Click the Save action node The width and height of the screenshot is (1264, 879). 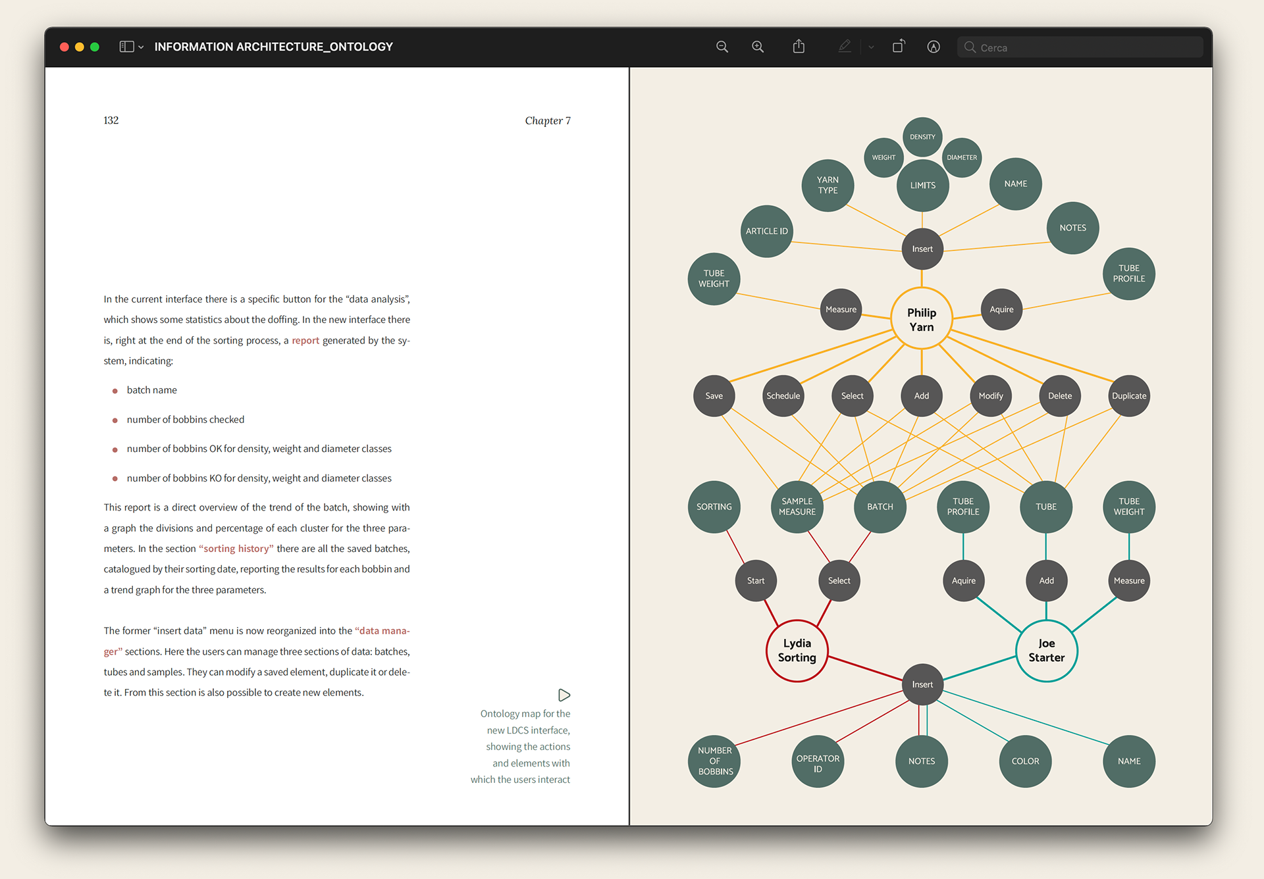pos(714,395)
